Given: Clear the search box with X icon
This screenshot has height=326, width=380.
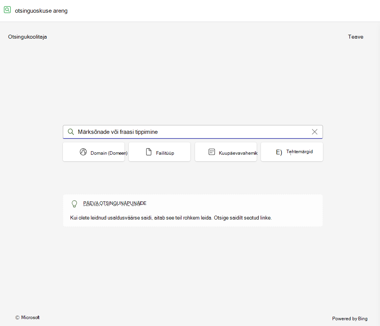Looking at the screenshot, I should point(314,132).
